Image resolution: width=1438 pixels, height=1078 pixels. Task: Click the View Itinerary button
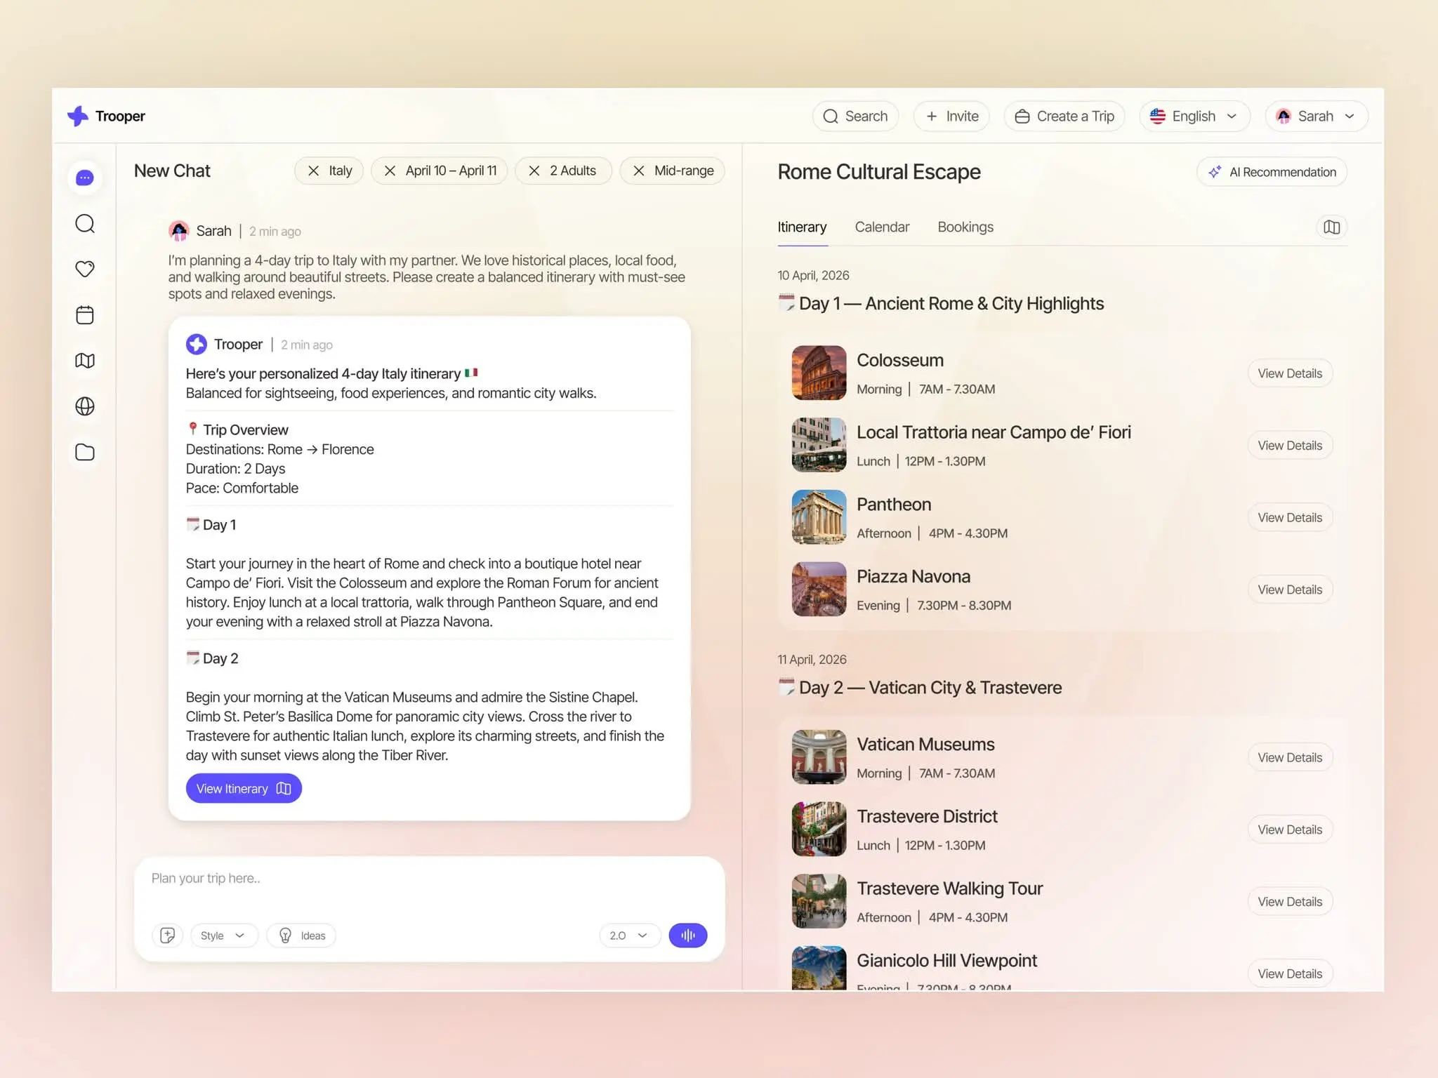[243, 788]
